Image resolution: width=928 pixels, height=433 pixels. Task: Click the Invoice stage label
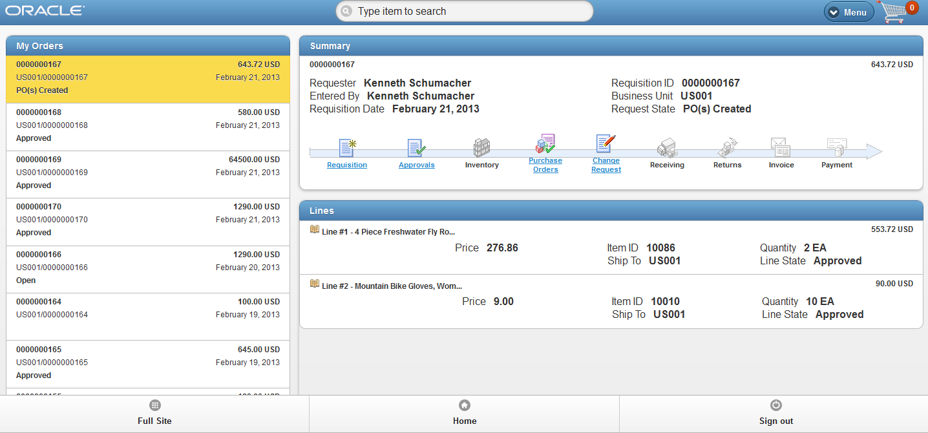781,165
